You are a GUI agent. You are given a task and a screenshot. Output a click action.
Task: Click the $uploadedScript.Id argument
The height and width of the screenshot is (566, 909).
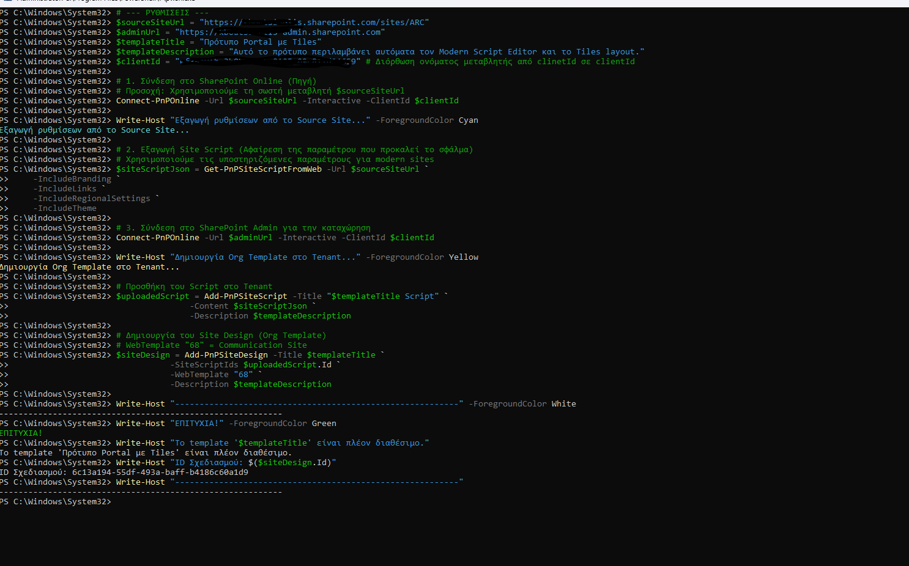coord(287,365)
